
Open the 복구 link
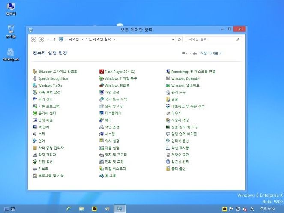point(108,120)
